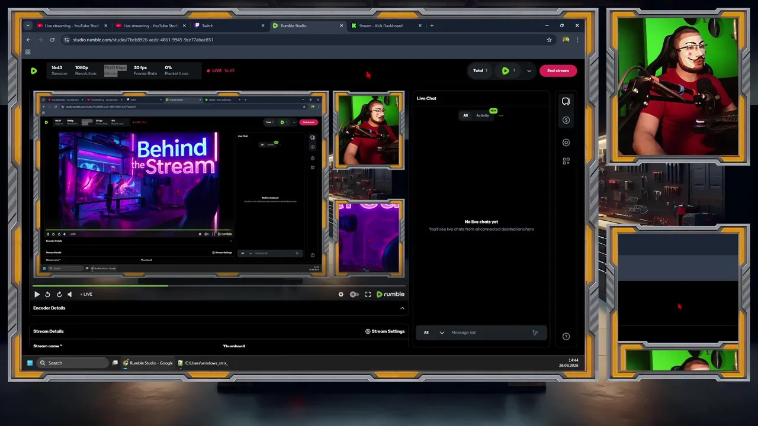Reload the Rumble Studio page
This screenshot has height=426, width=758.
52,40
